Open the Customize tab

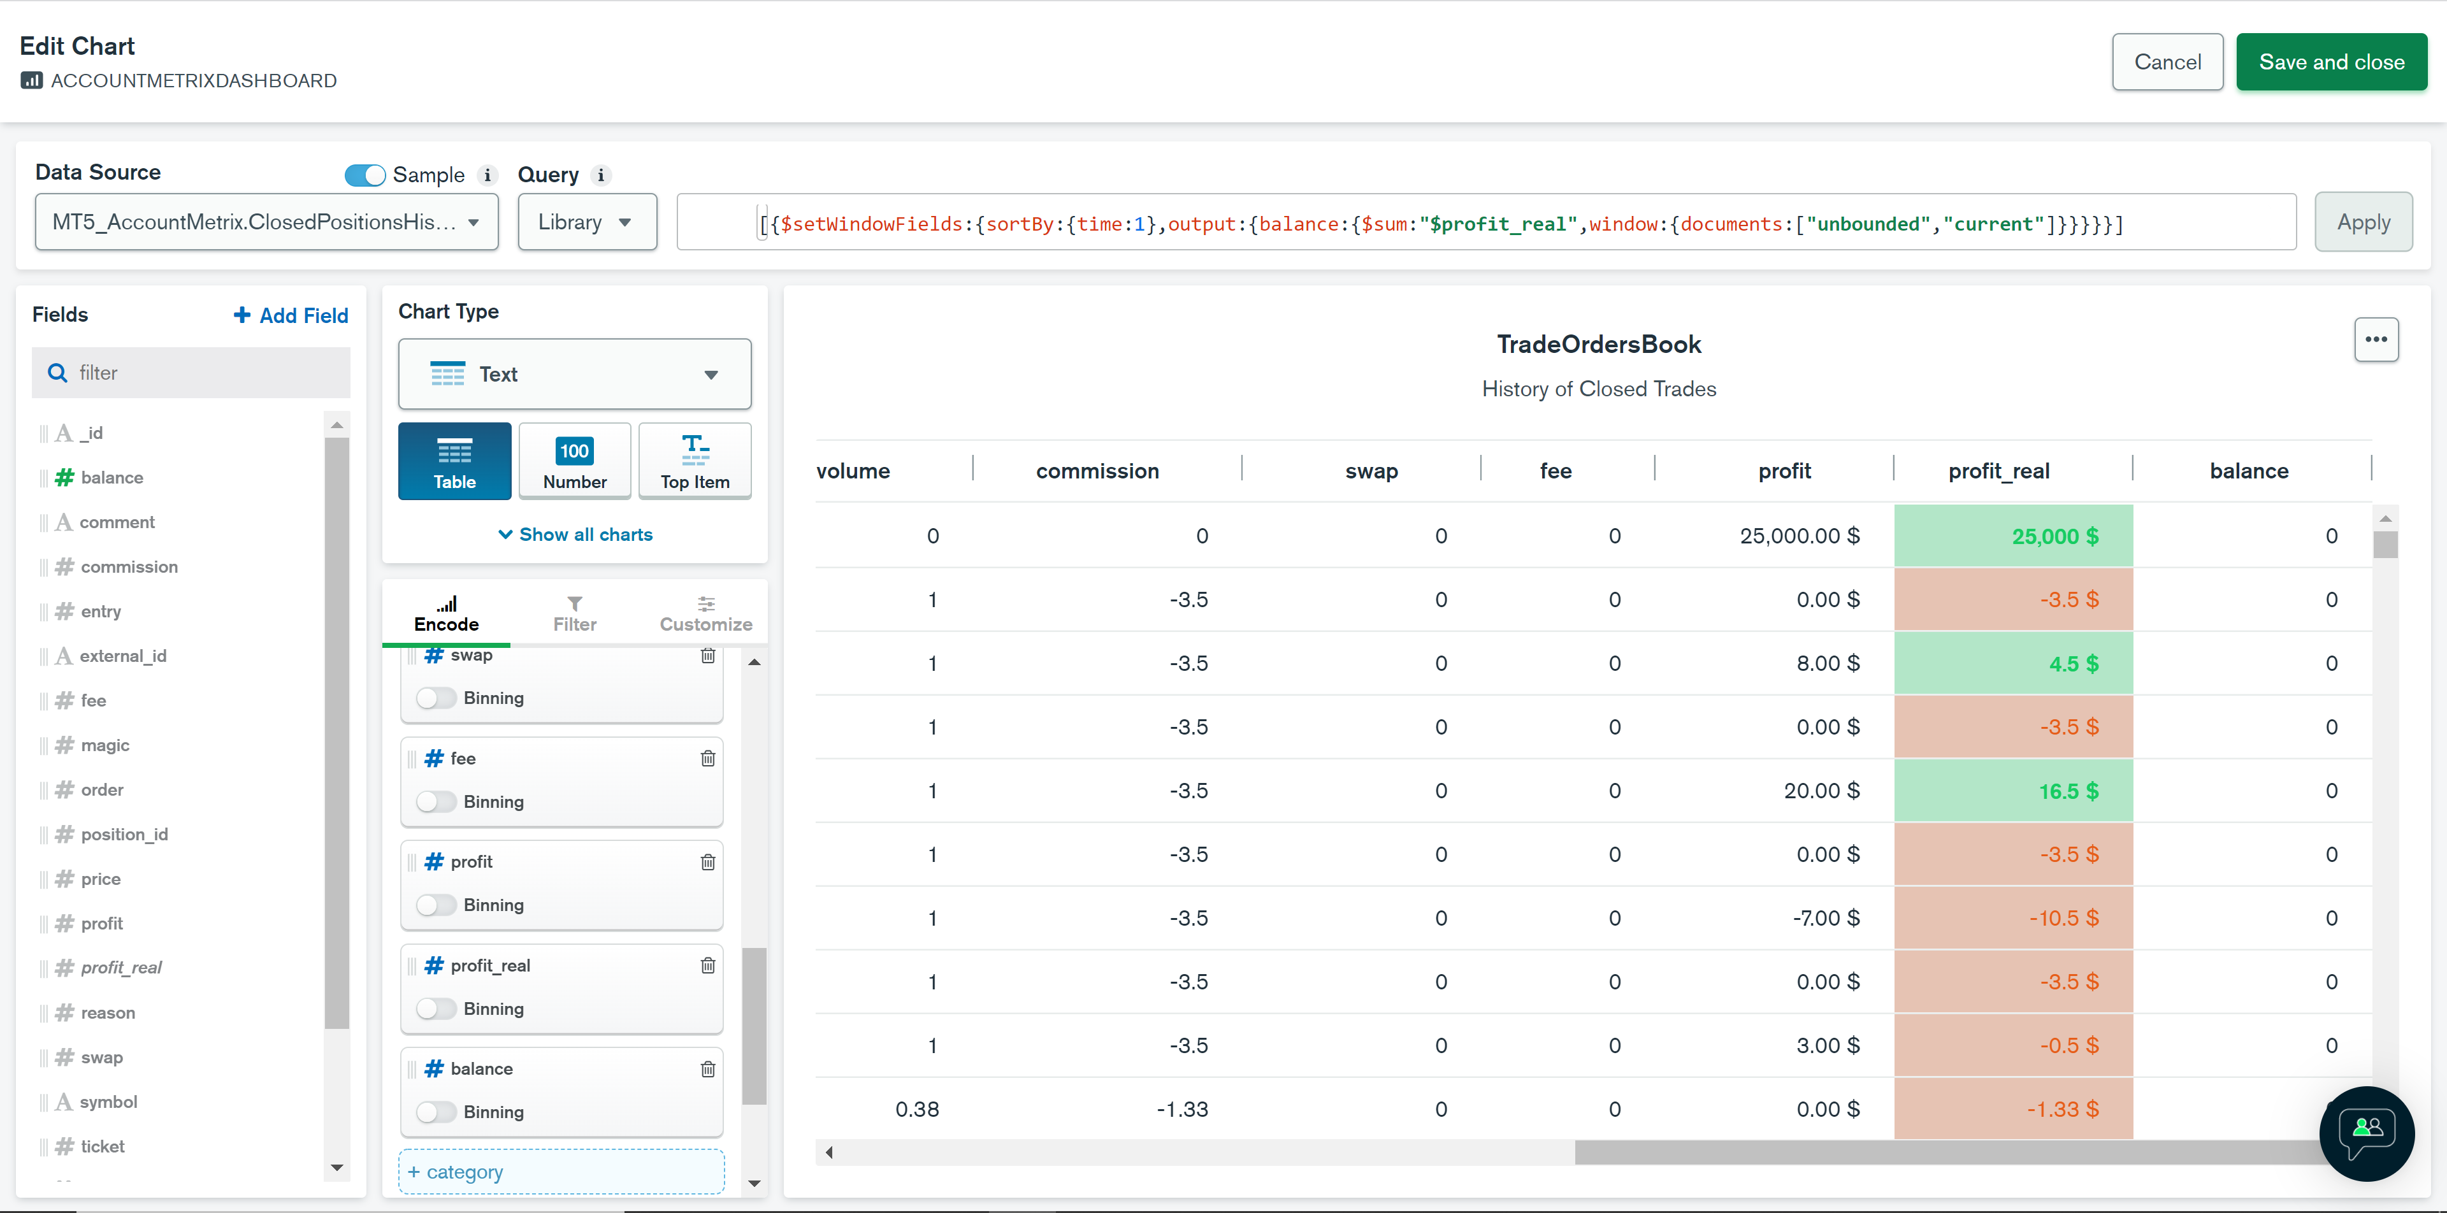click(706, 614)
